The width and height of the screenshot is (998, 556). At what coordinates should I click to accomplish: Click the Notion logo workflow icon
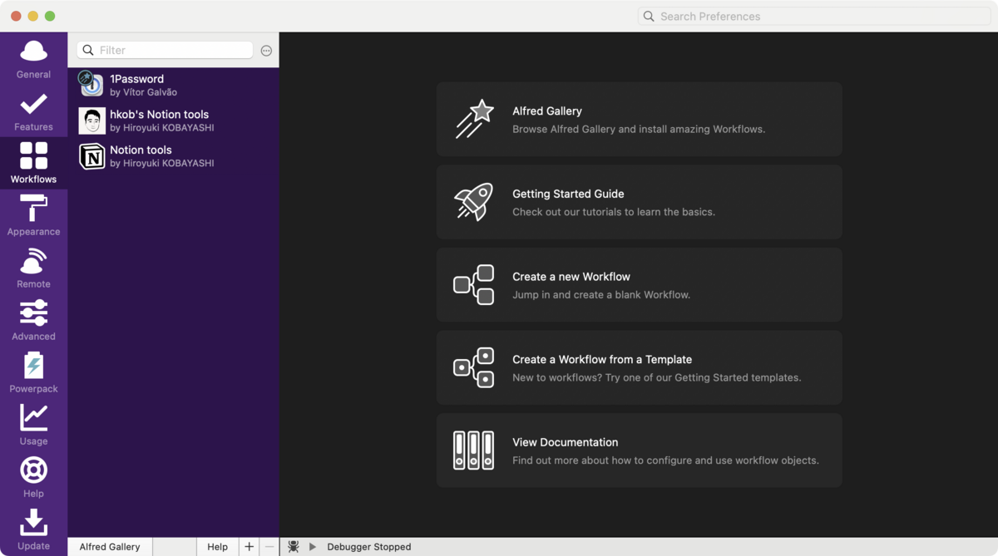(x=91, y=156)
